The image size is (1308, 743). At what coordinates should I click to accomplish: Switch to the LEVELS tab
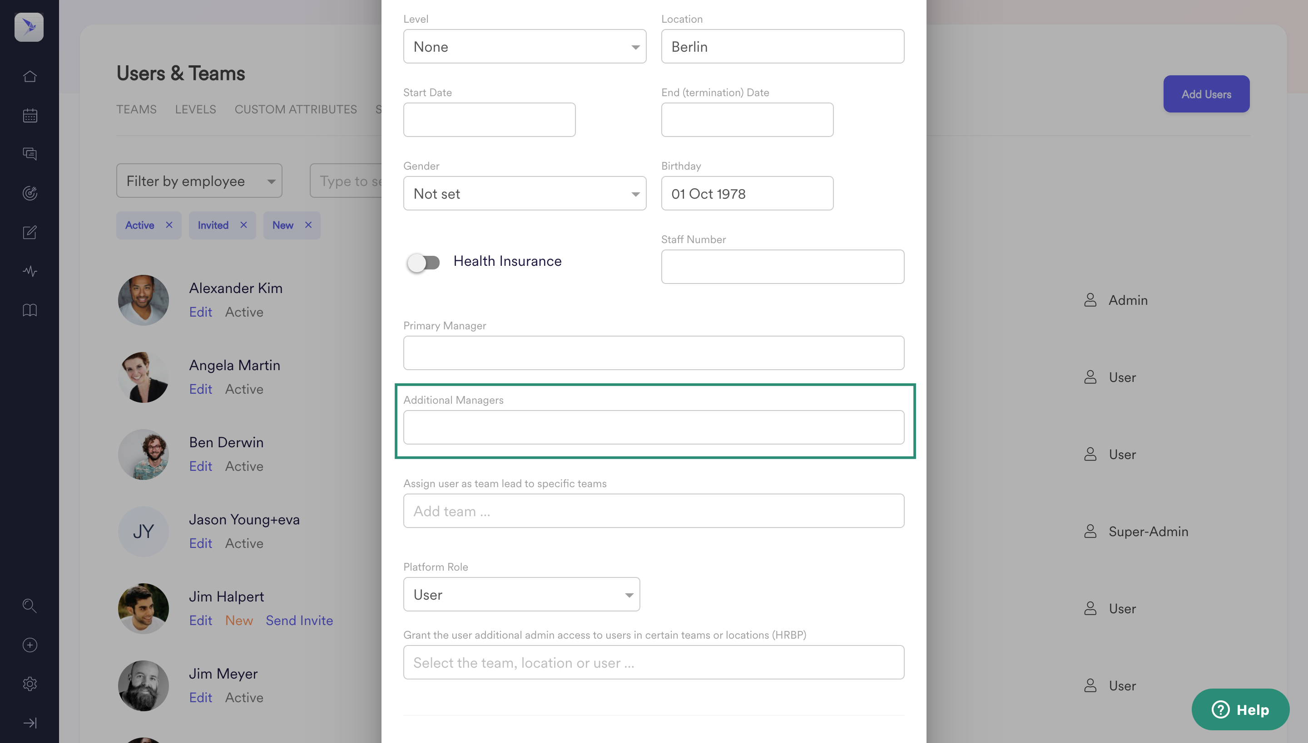pos(195,109)
